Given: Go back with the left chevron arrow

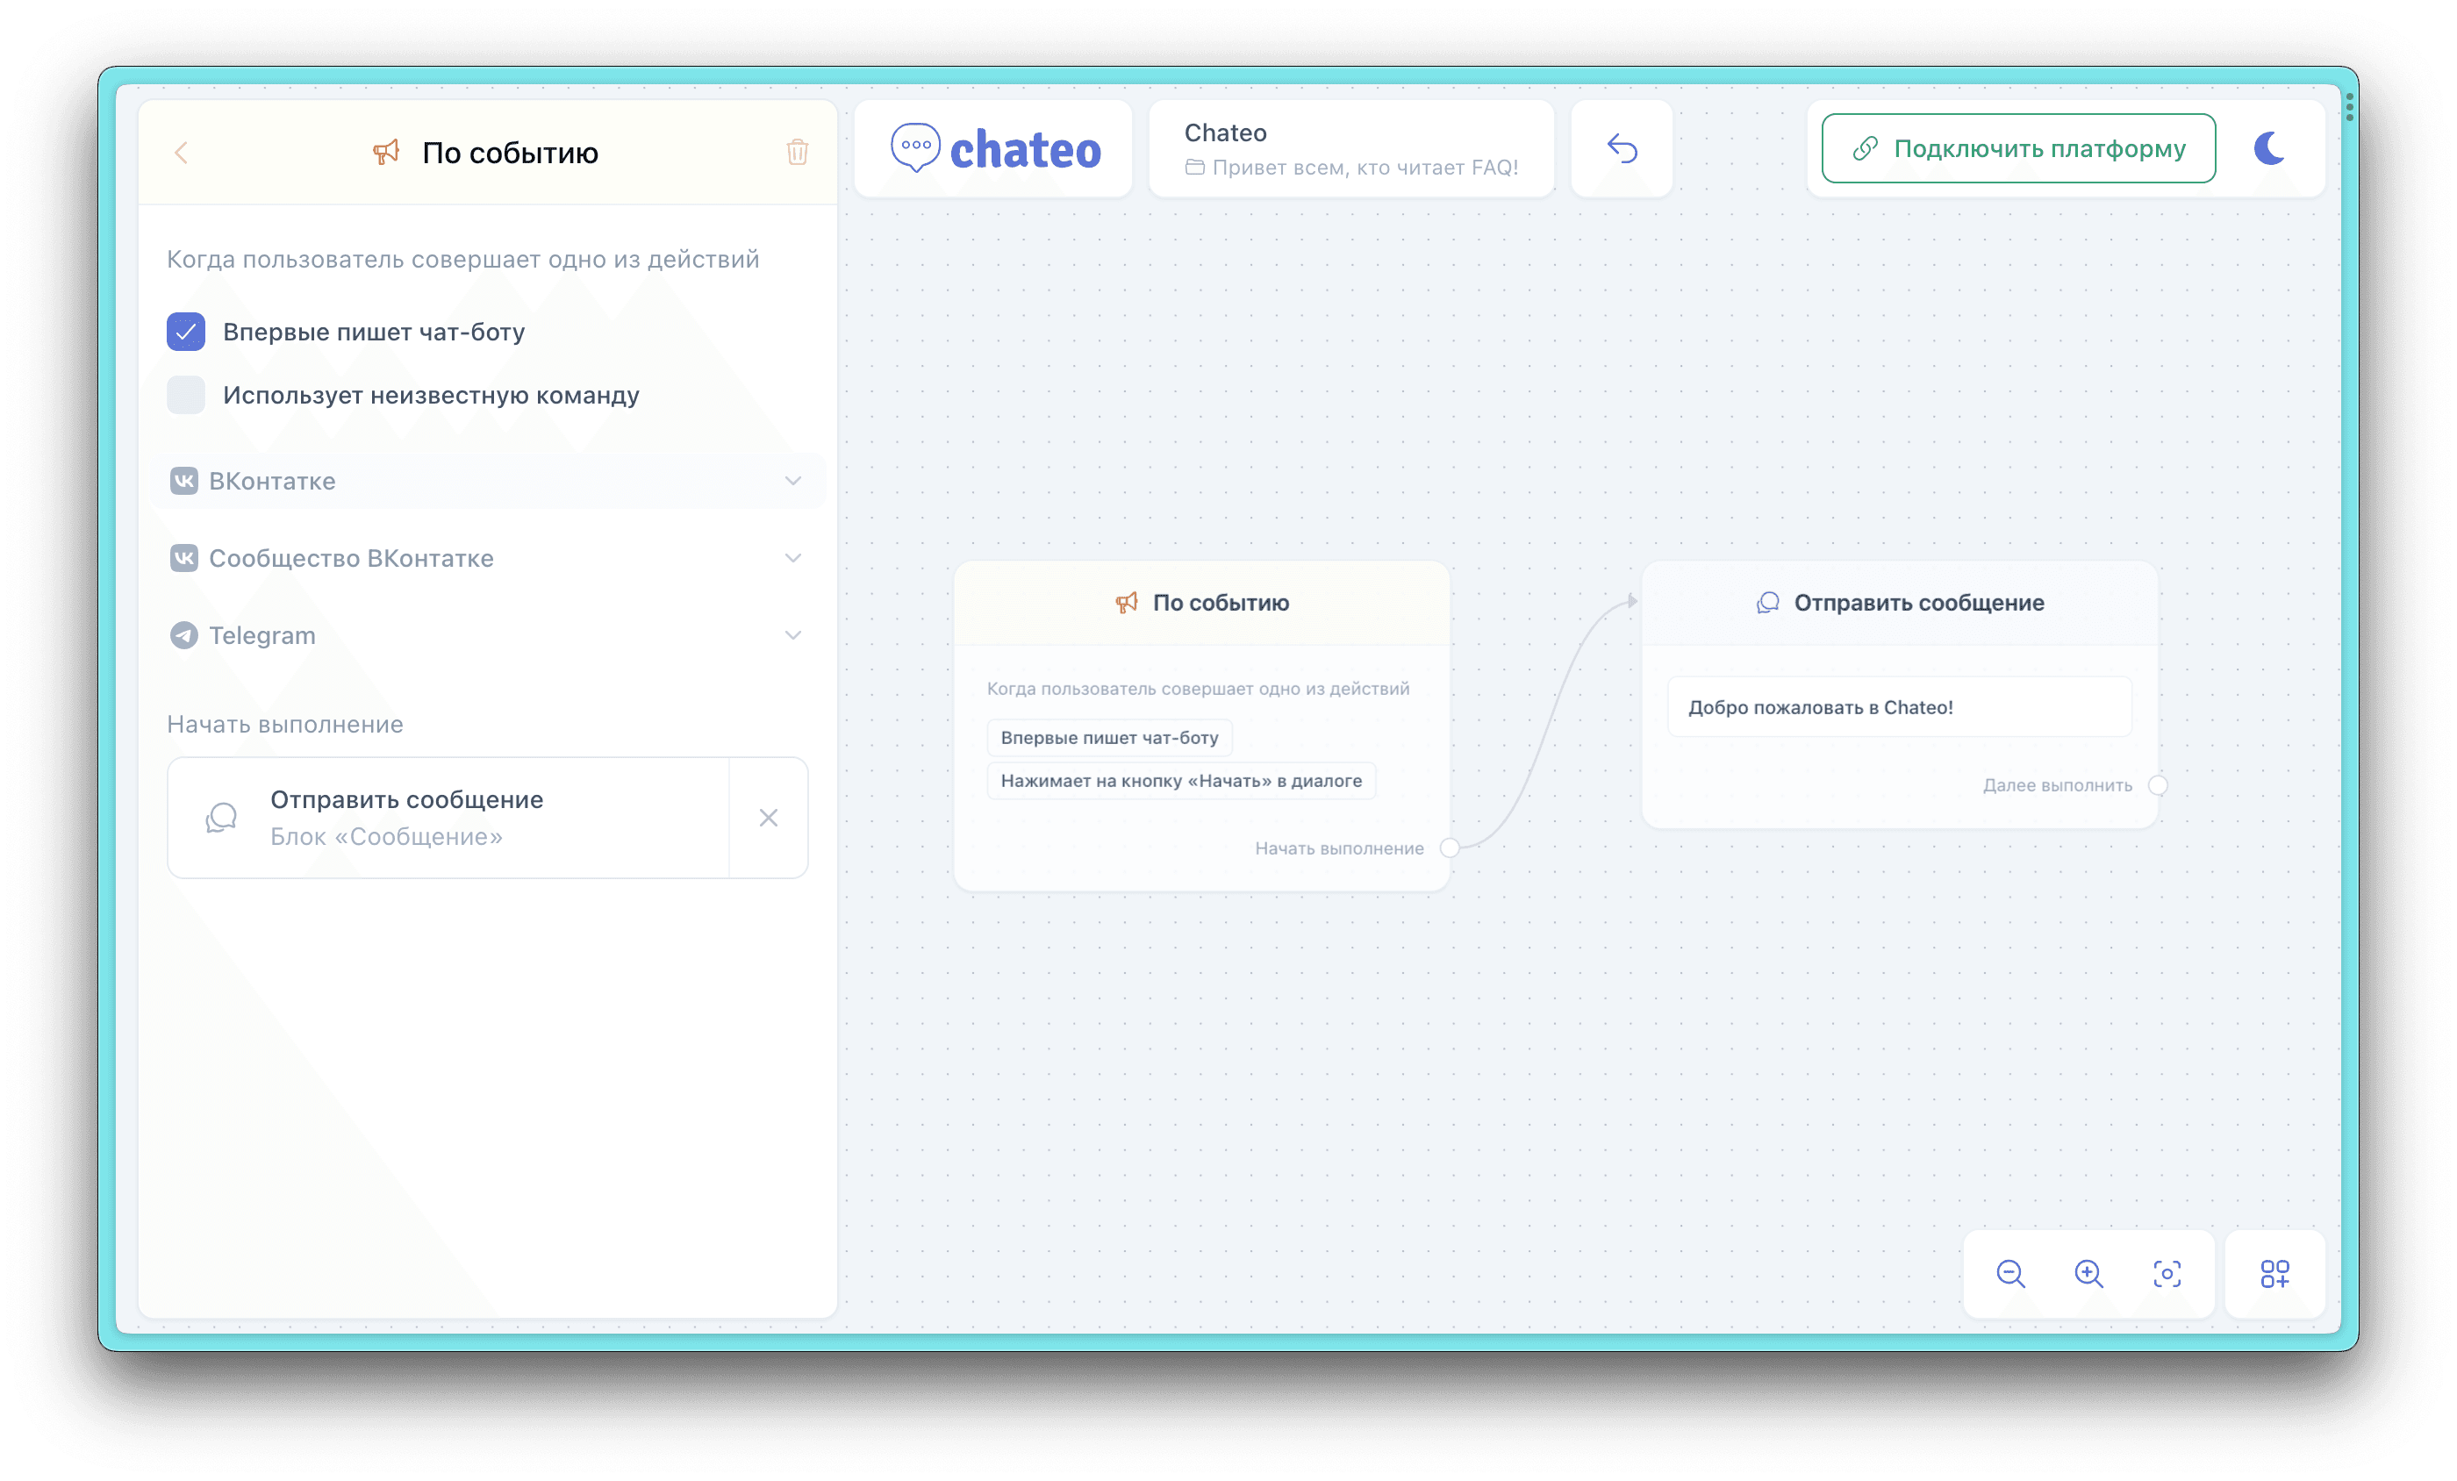Looking at the screenshot, I should [x=181, y=153].
